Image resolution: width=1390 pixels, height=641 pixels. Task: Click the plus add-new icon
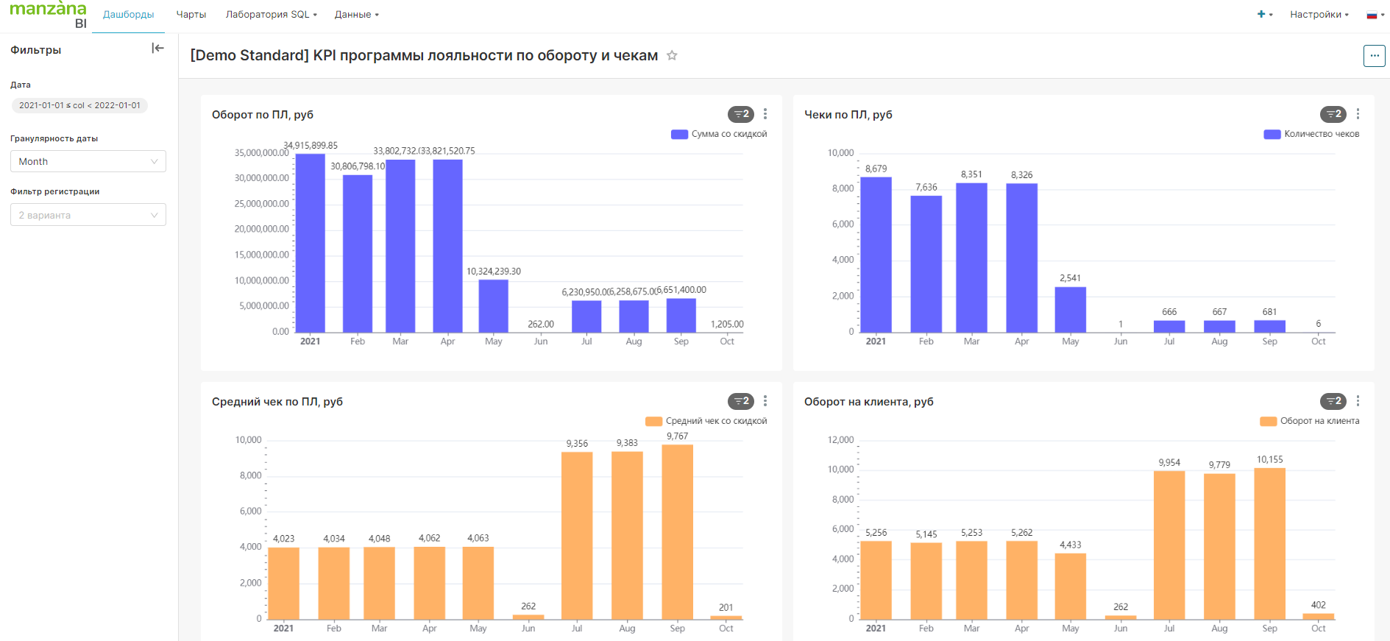point(1262,15)
